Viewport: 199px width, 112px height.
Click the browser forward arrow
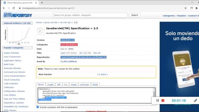(9, 8)
